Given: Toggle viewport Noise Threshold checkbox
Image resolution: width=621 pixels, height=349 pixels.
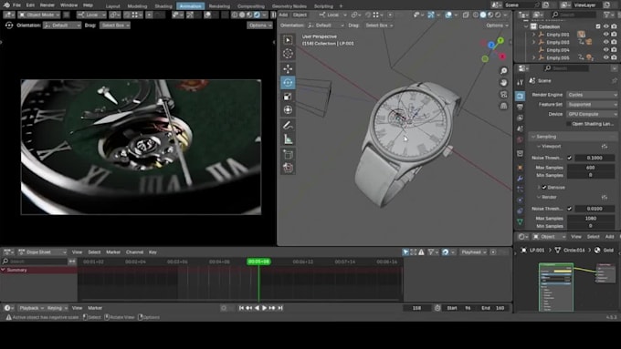Looking at the screenshot, I should [570, 158].
